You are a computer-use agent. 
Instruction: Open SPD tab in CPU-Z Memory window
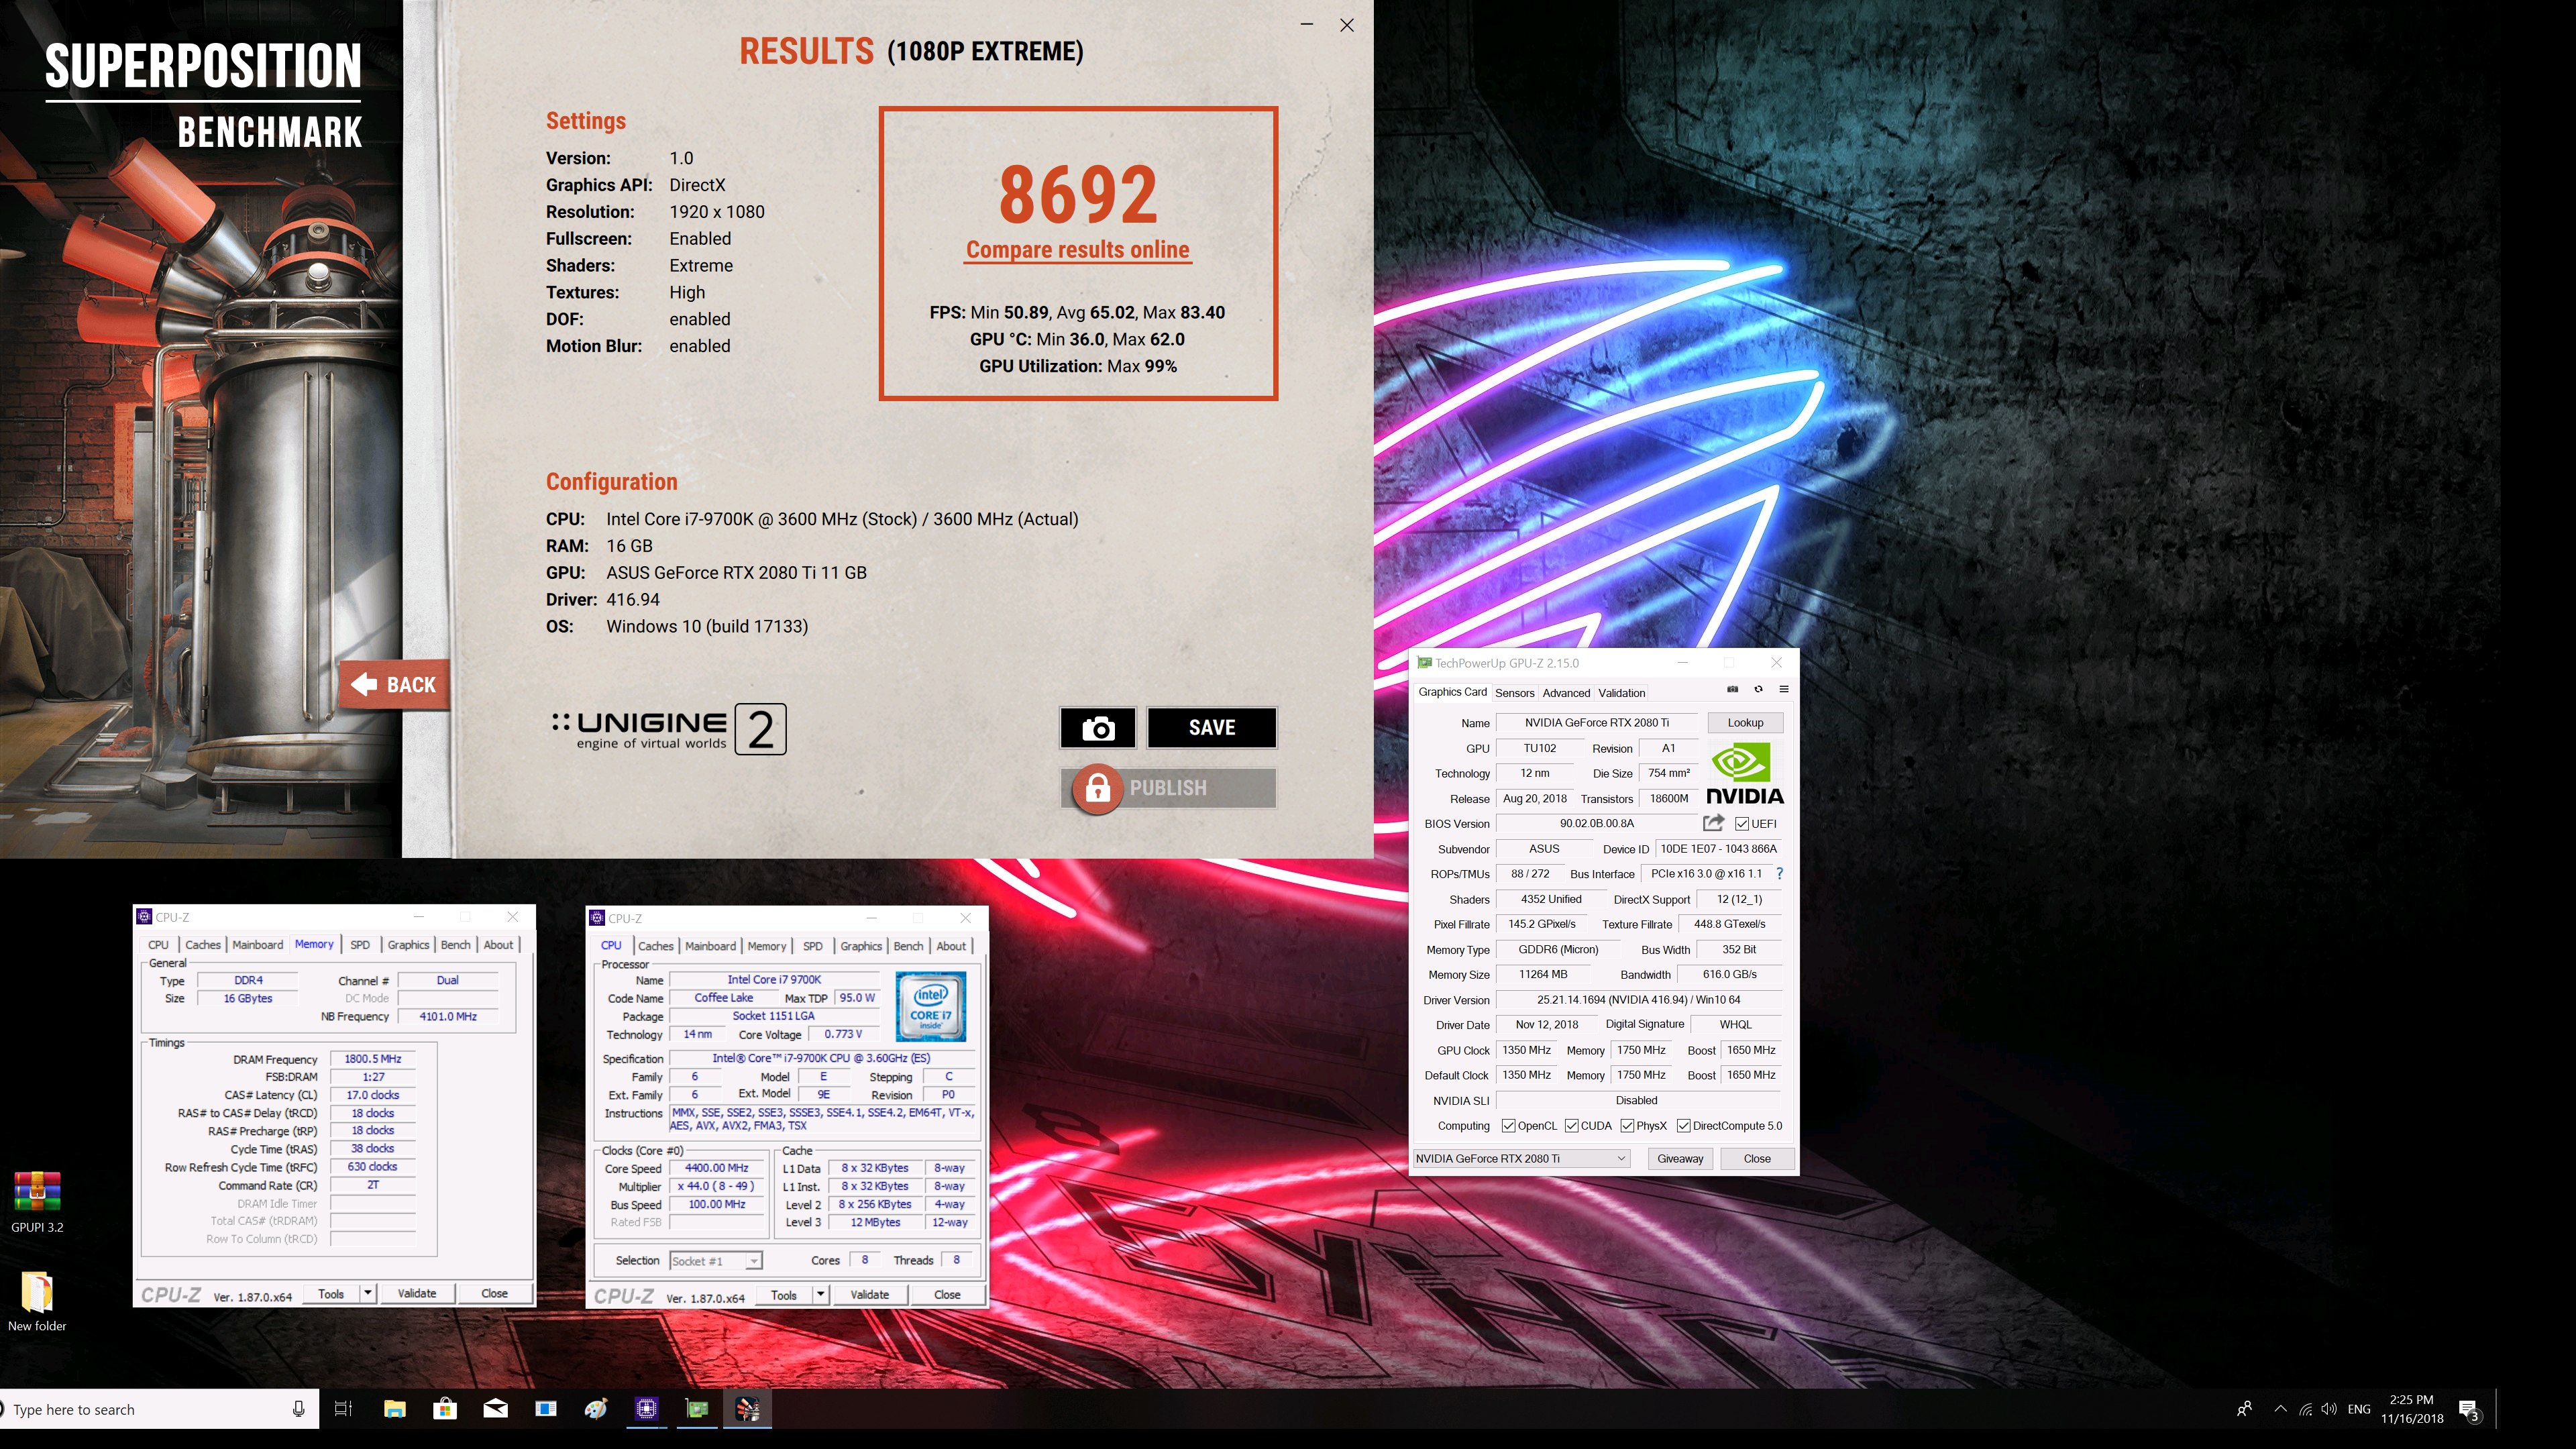[360, 944]
